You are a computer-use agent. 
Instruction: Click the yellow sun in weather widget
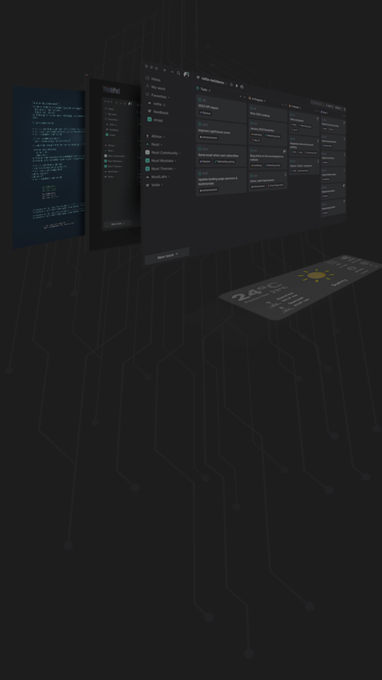[317, 275]
